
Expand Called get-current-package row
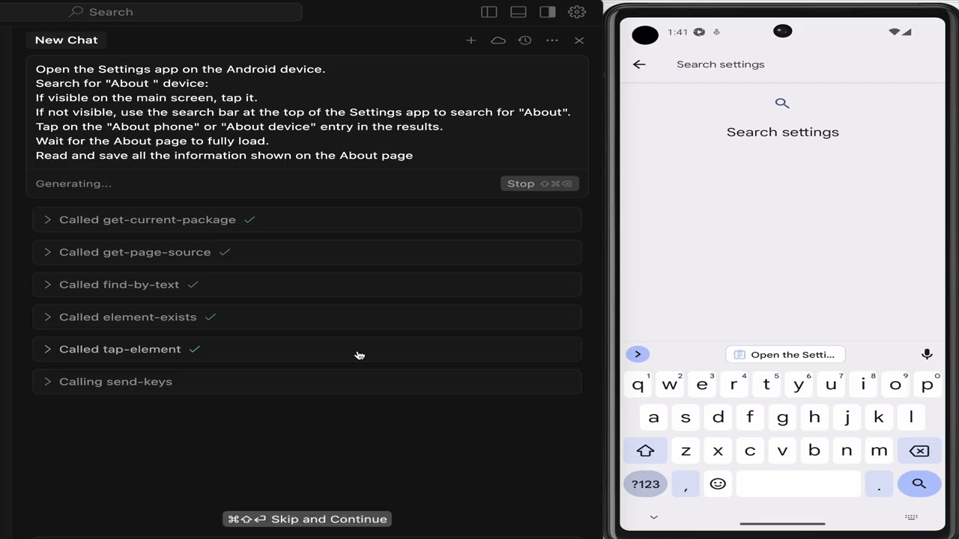pos(307,219)
